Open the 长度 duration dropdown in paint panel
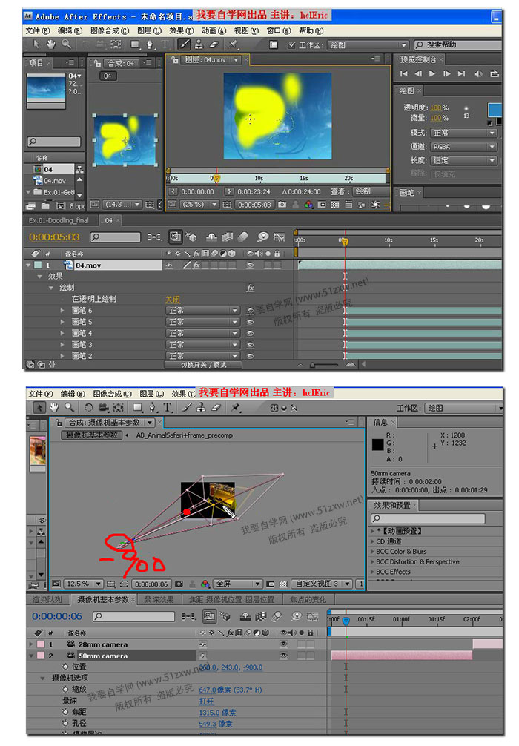Viewport: 519px width, 746px height. pos(463,160)
